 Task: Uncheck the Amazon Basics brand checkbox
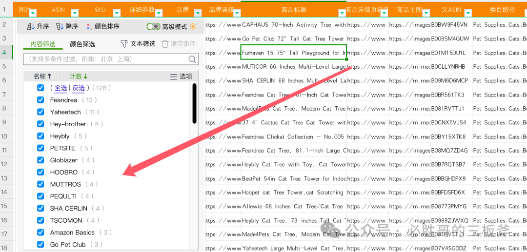[x=41, y=232]
